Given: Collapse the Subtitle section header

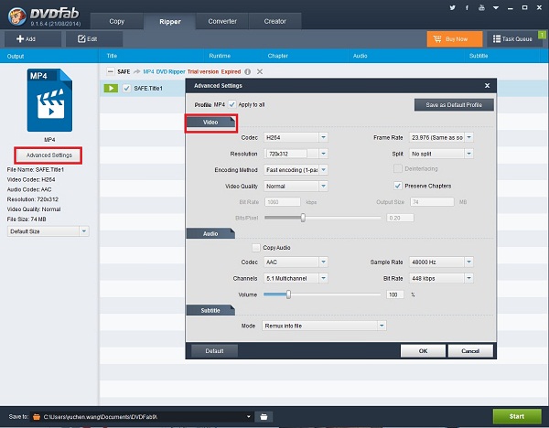Looking at the screenshot, I should coord(210,310).
